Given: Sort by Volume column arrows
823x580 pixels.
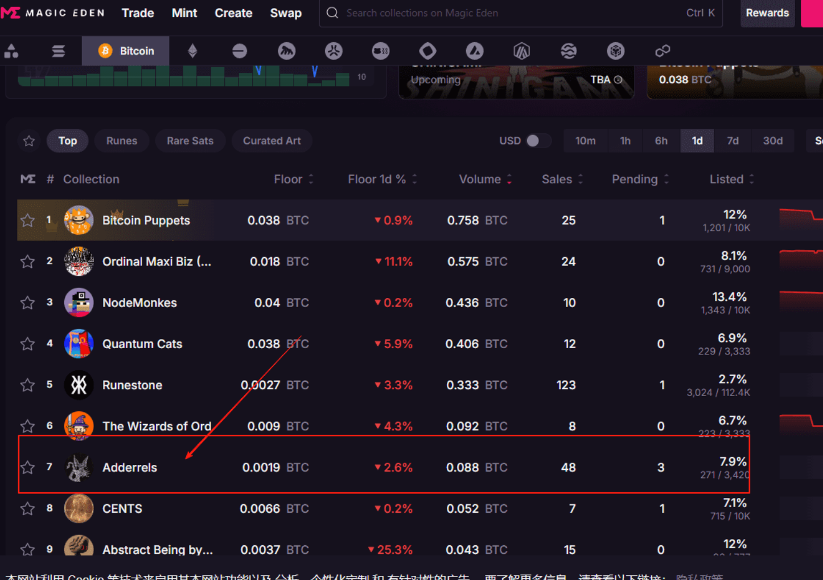Looking at the screenshot, I should [509, 179].
